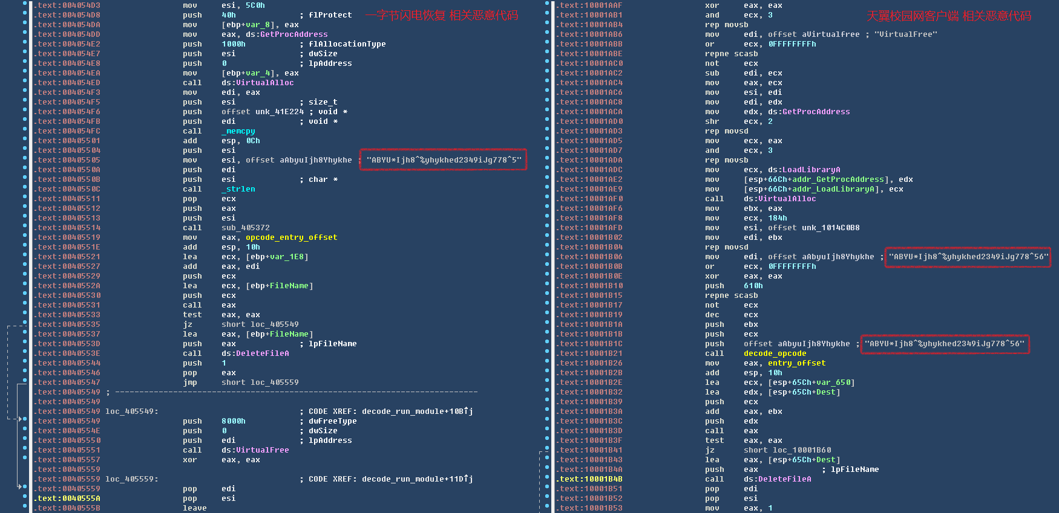Click the margin dot next to address 004054D3
This screenshot has height=513, width=1059.
25,5
